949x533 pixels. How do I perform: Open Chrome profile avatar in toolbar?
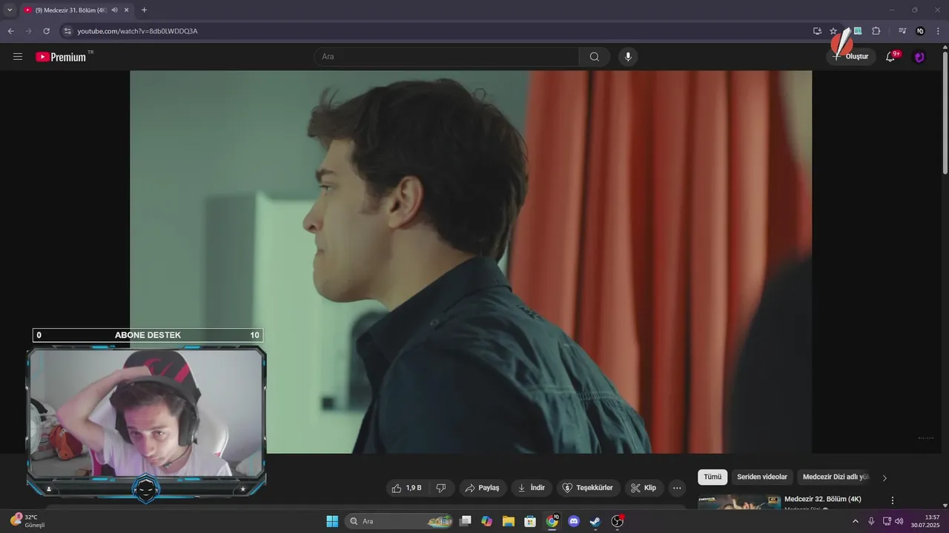(x=920, y=31)
